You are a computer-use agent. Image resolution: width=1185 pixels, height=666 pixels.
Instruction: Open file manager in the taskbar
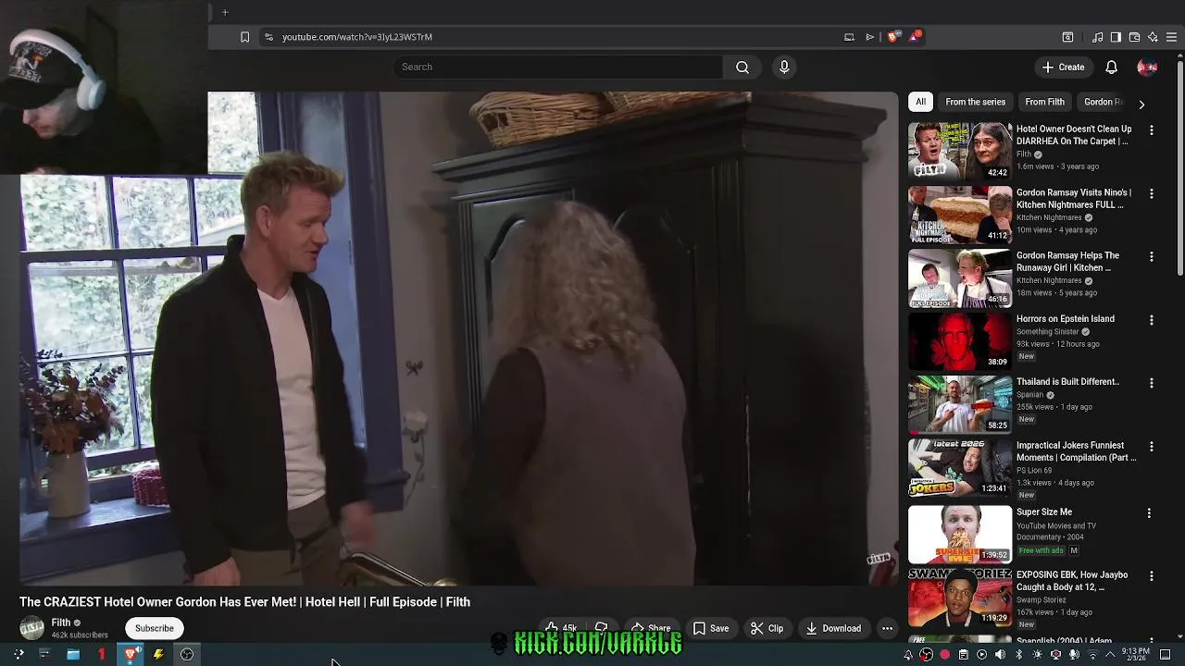[73, 654]
